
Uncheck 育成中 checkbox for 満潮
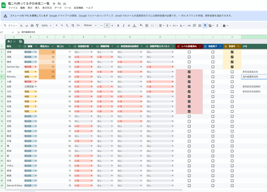232,52
